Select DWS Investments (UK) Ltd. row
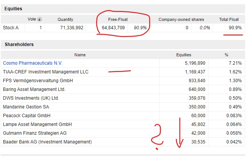 tap(123, 98)
